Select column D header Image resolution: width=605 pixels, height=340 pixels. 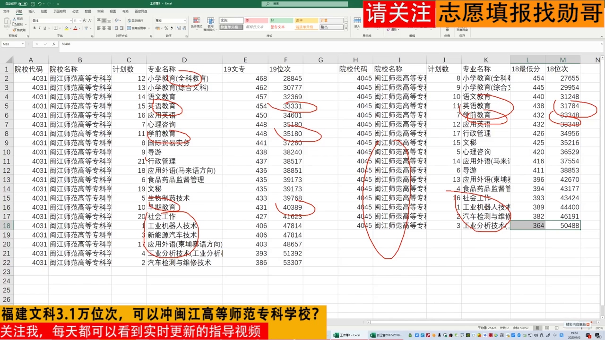click(184, 60)
